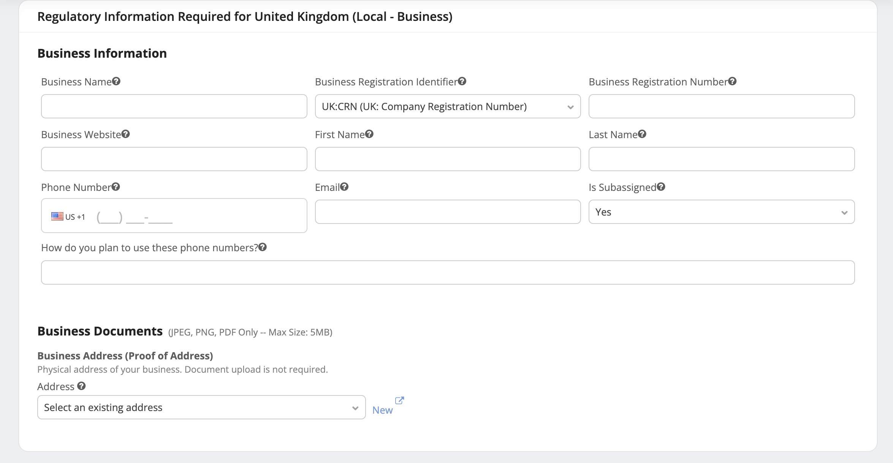Click help icon next to Email label

[344, 187]
